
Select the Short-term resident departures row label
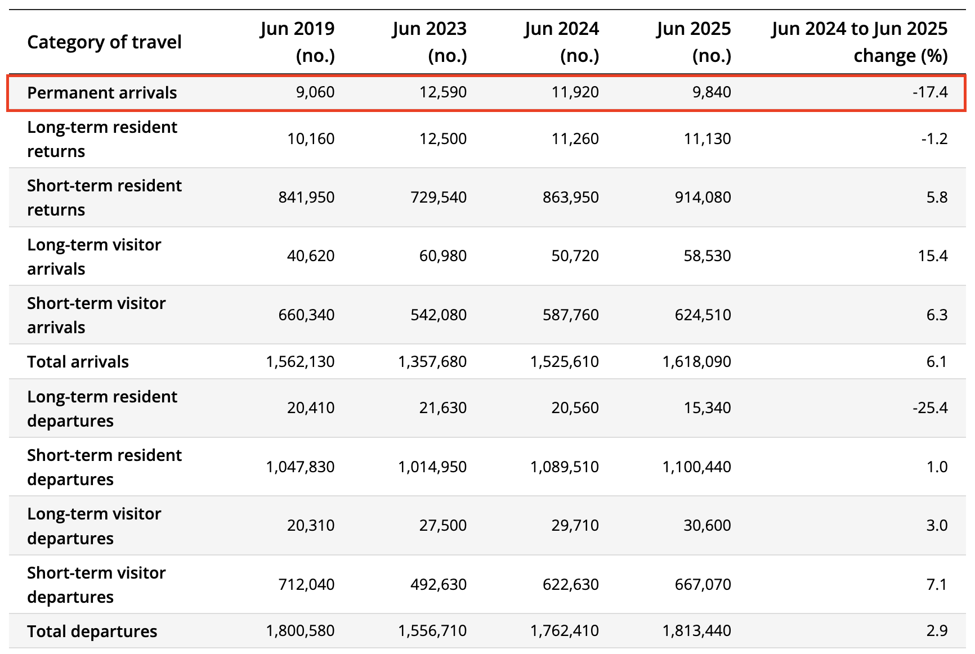click(104, 467)
